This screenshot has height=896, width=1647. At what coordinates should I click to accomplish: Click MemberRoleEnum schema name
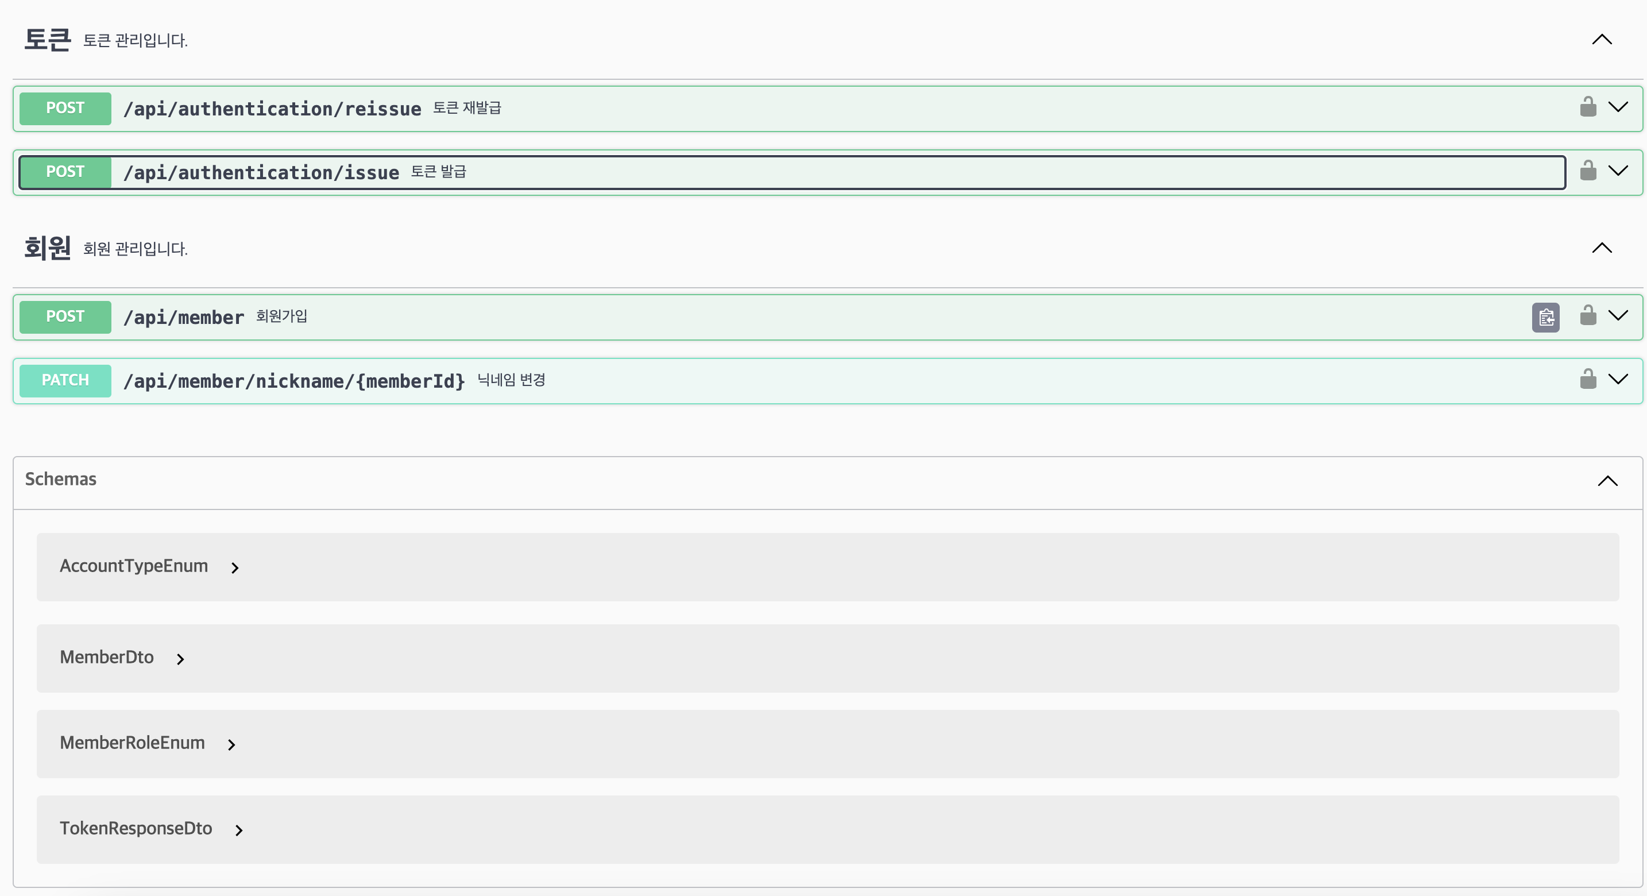pyautogui.click(x=132, y=744)
